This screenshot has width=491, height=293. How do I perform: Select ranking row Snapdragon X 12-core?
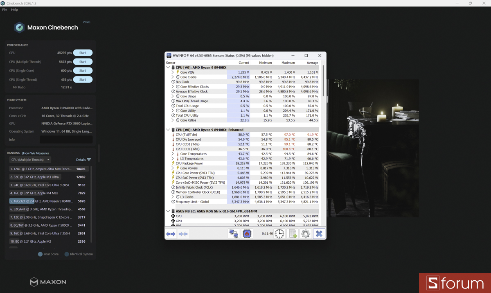(48, 217)
